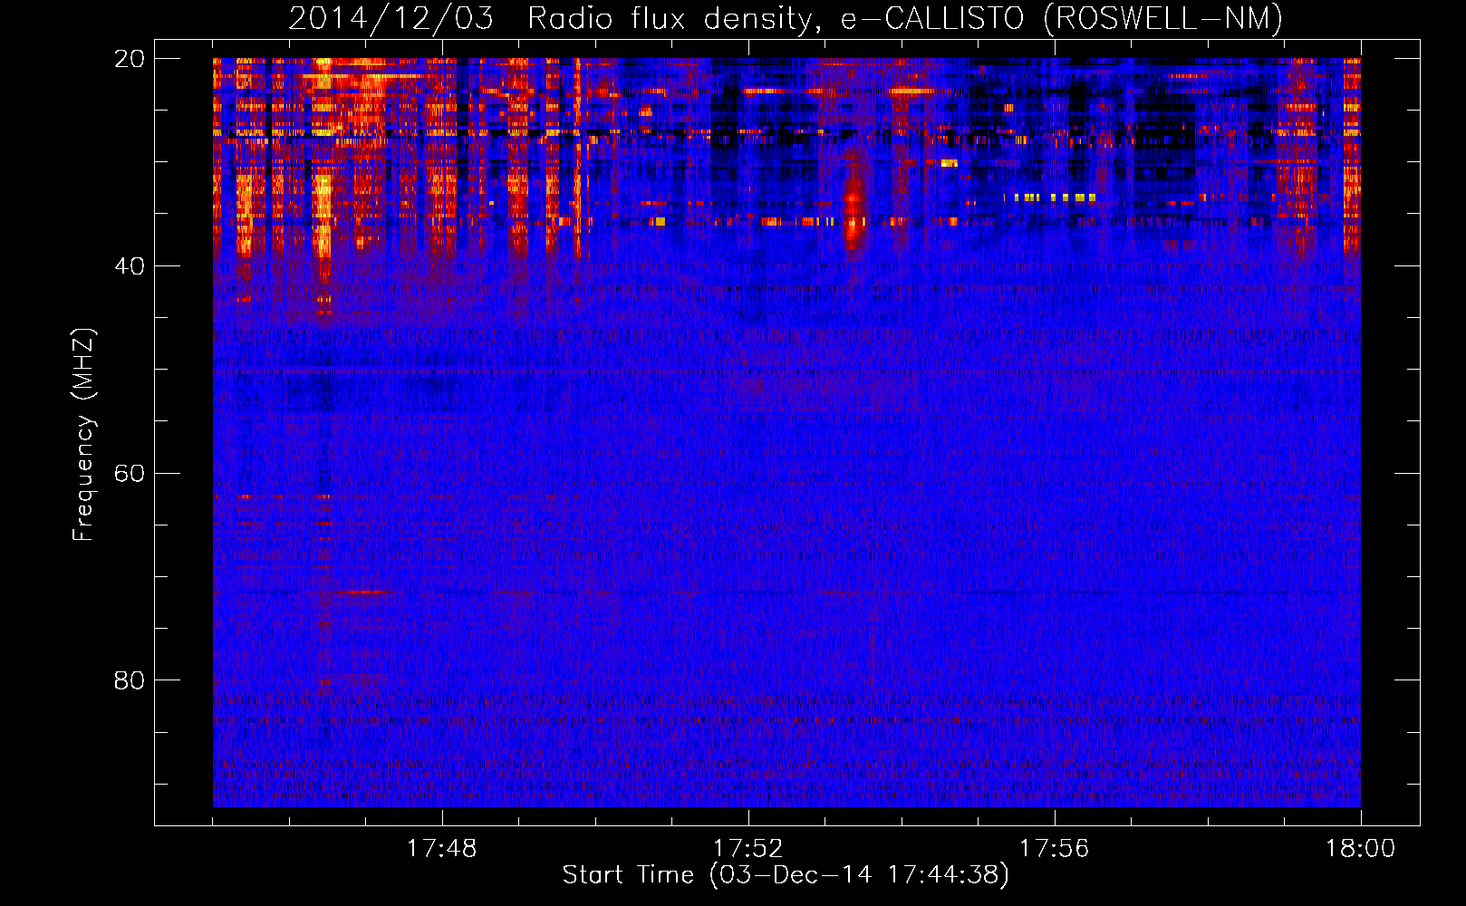
Task: Click the 20 frequency tick label
Action: click(129, 59)
